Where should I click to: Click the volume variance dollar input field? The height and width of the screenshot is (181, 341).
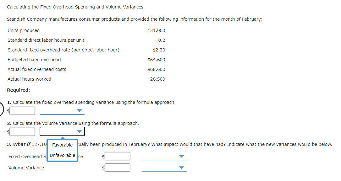[22, 131]
